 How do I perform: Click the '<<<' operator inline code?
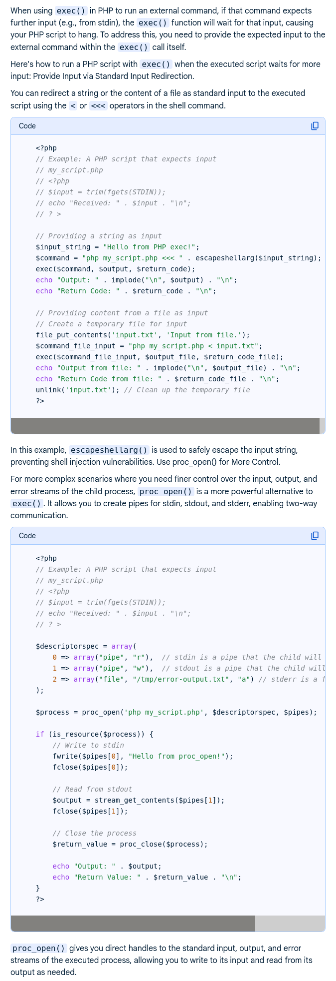pyautogui.click(x=98, y=105)
